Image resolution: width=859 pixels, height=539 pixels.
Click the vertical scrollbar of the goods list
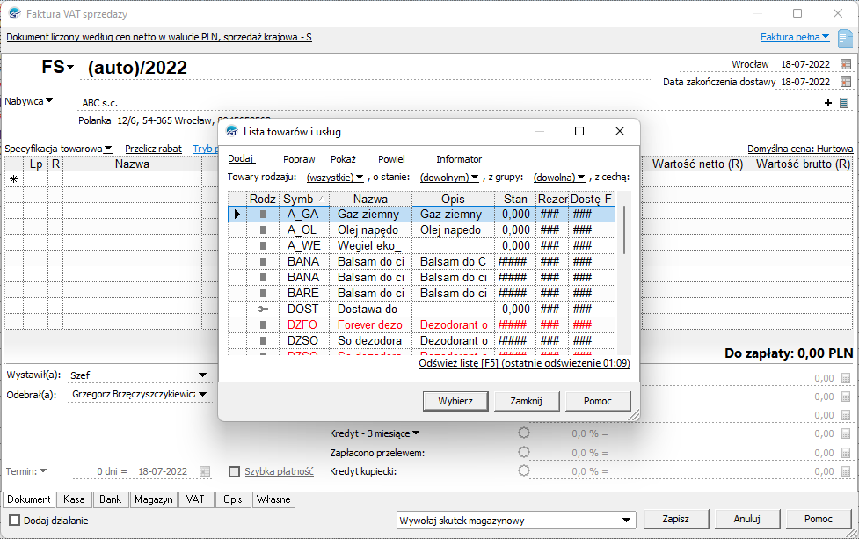(x=625, y=230)
